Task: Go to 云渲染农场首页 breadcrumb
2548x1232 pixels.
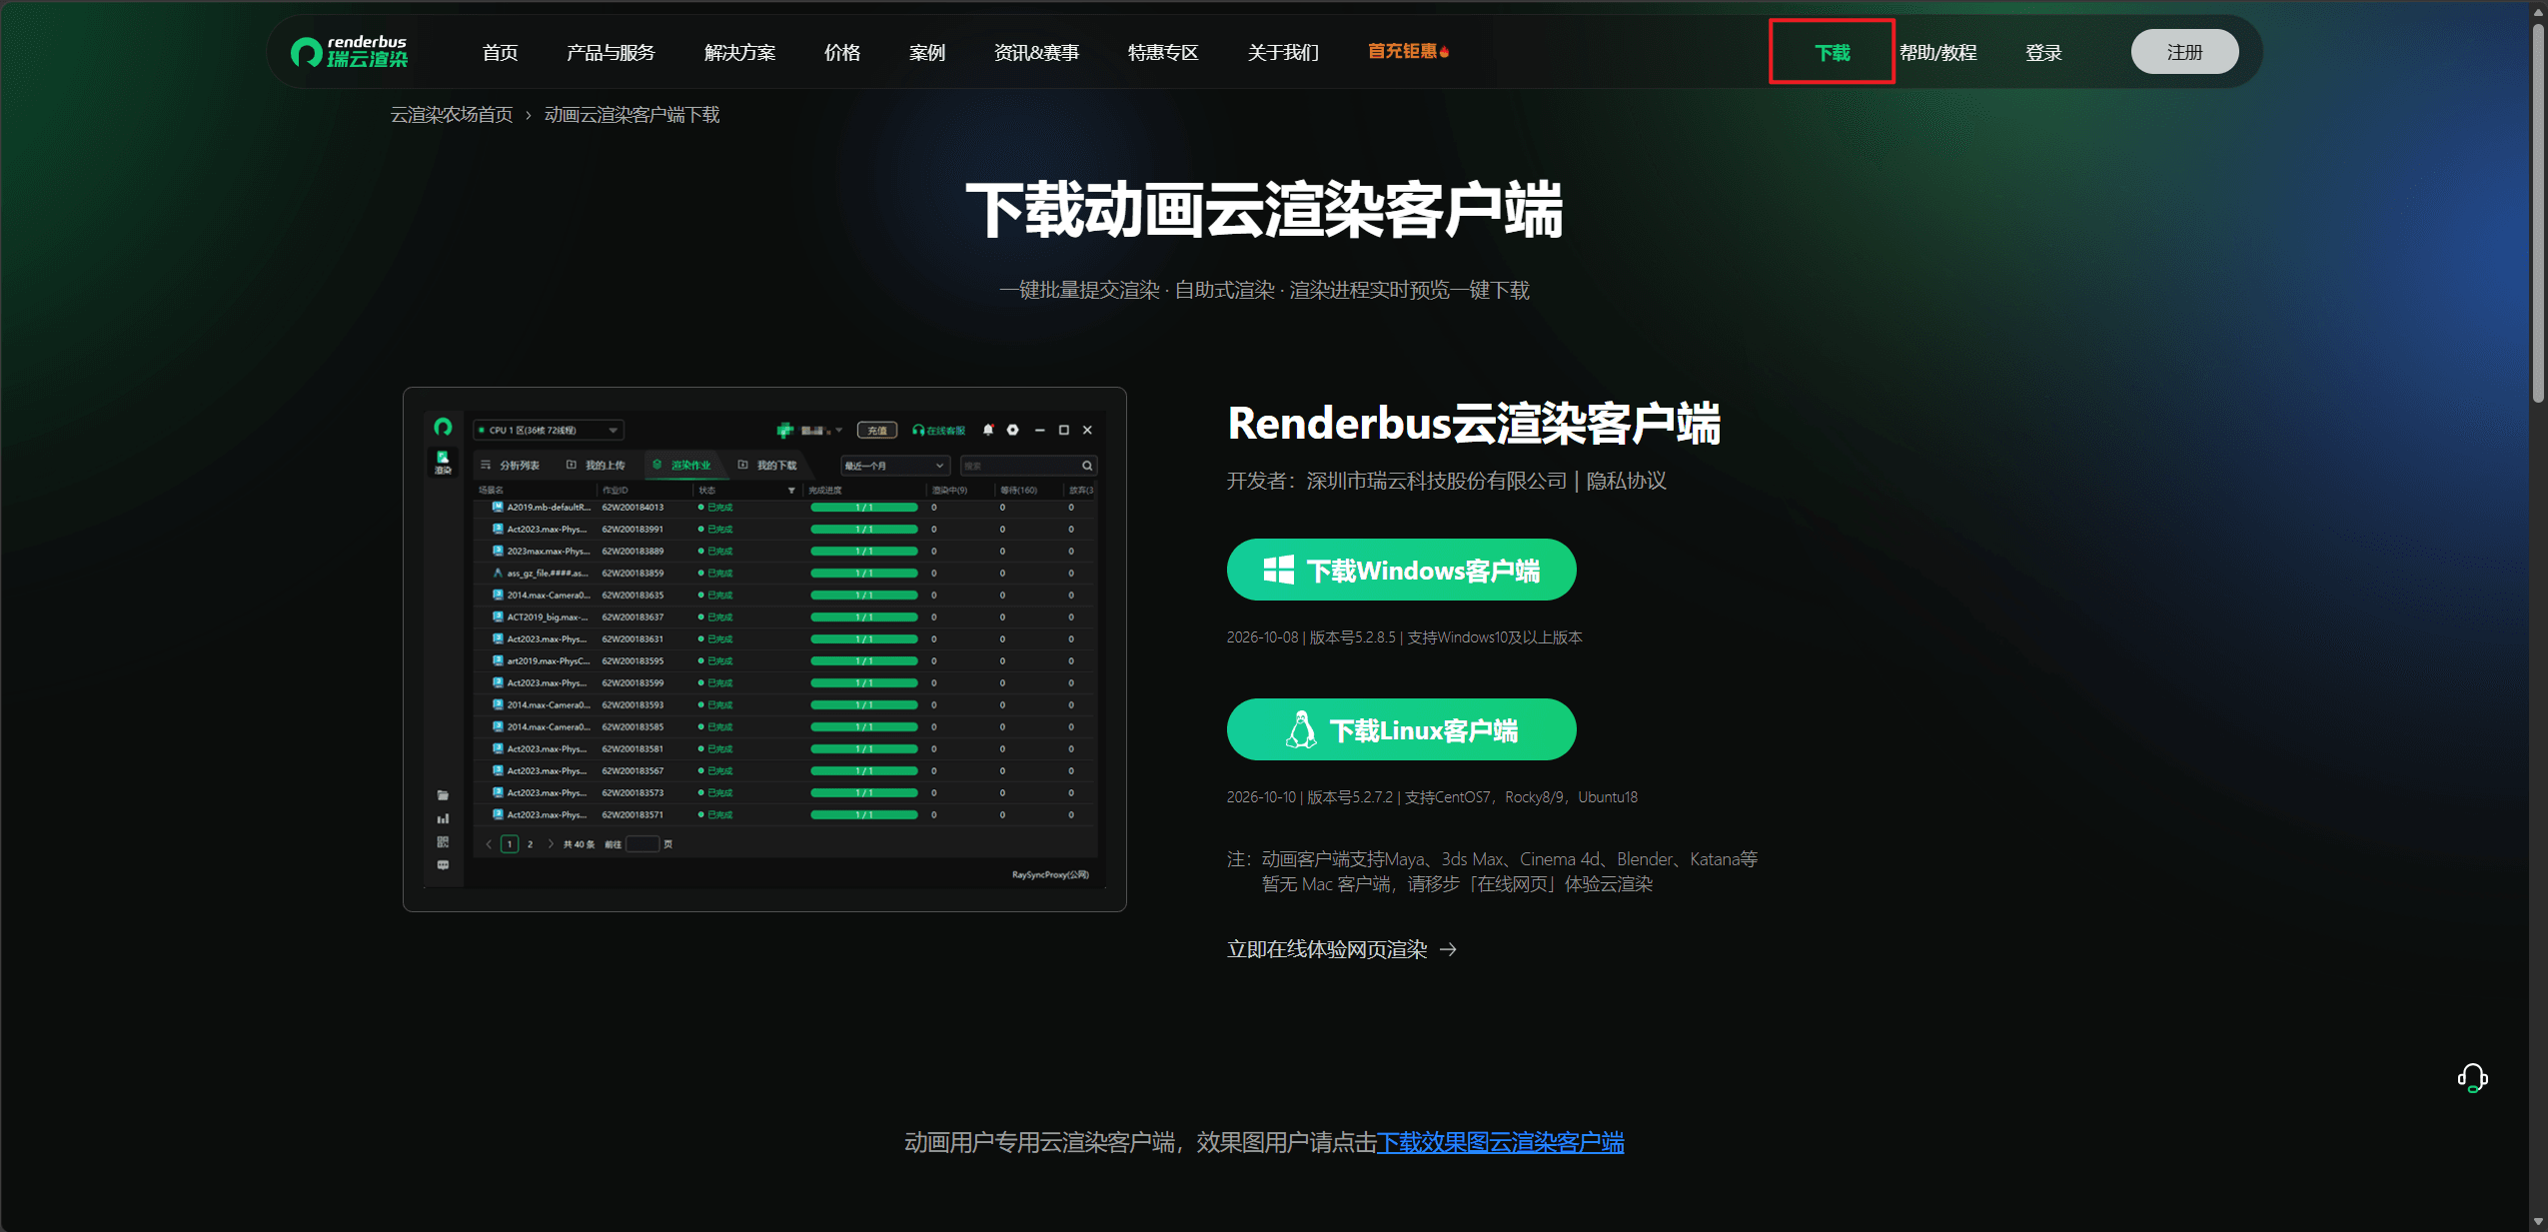Action: tap(451, 115)
